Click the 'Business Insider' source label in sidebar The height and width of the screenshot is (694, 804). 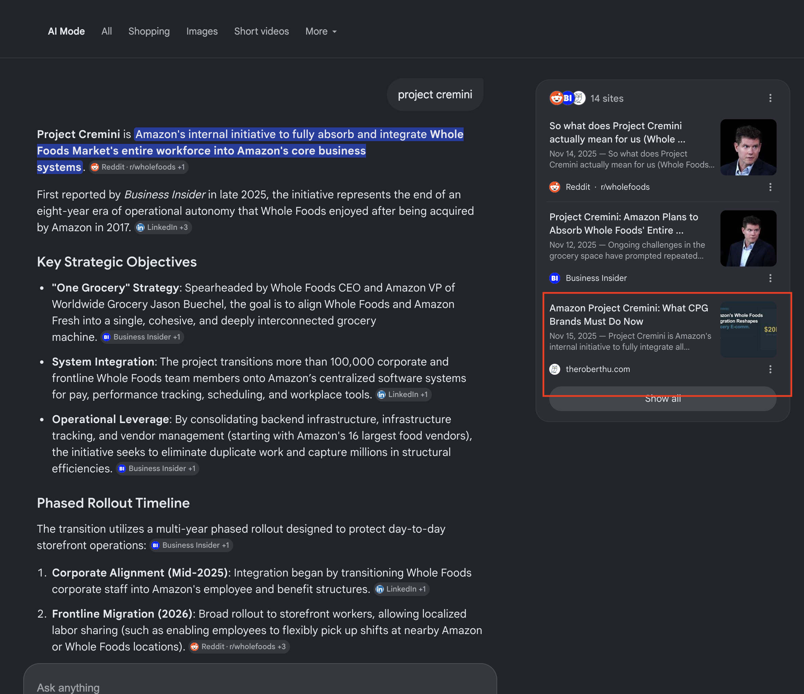tap(596, 278)
